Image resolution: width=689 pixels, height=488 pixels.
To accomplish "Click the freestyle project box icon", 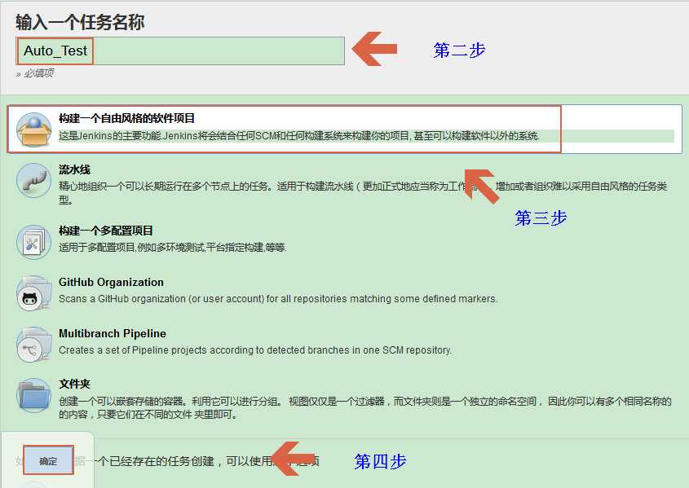I will [x=33, y=130].
